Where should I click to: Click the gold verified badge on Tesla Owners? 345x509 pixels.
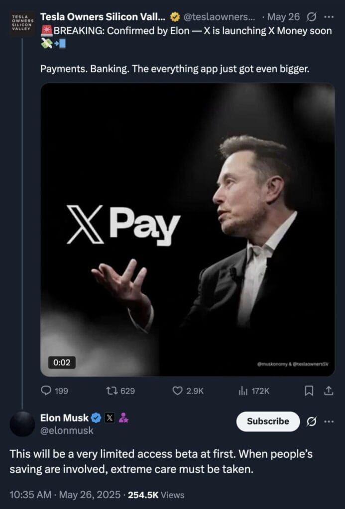click(174, 17)
